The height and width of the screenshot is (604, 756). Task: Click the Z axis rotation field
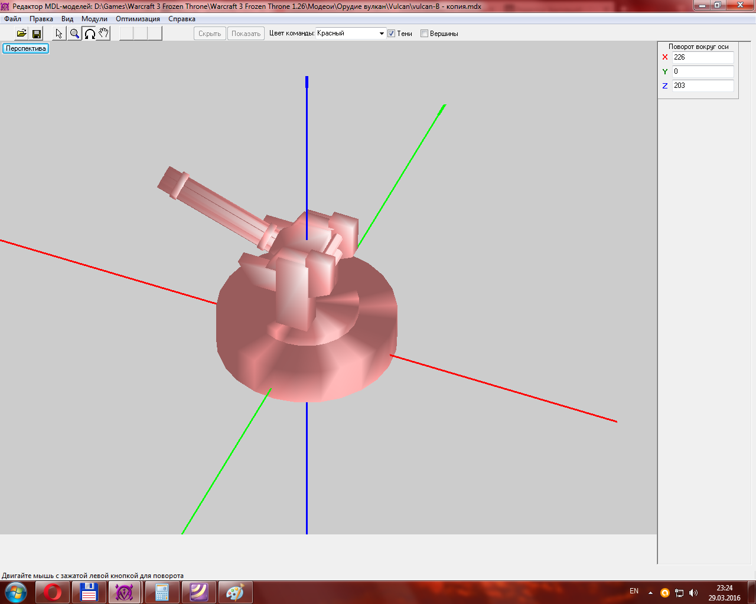coord(702,86)
